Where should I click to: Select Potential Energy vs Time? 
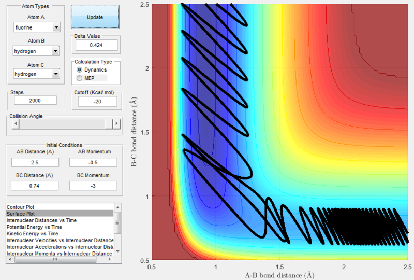60,227
